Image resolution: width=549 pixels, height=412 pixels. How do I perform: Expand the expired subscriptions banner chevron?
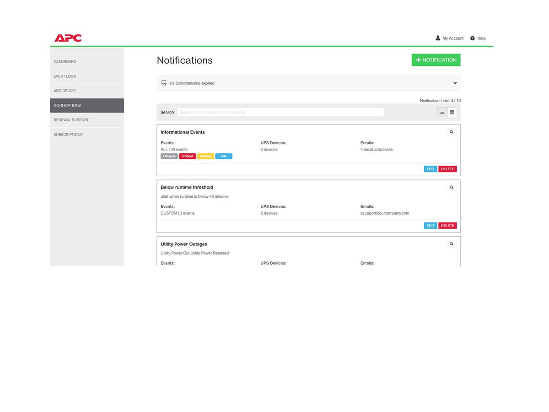[455, 83]
